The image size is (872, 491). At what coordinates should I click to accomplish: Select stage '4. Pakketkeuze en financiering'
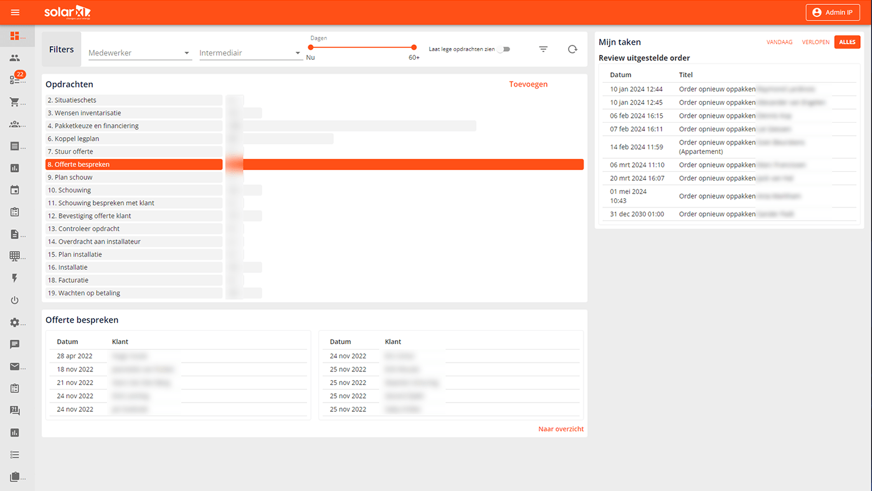pos(134,126)
